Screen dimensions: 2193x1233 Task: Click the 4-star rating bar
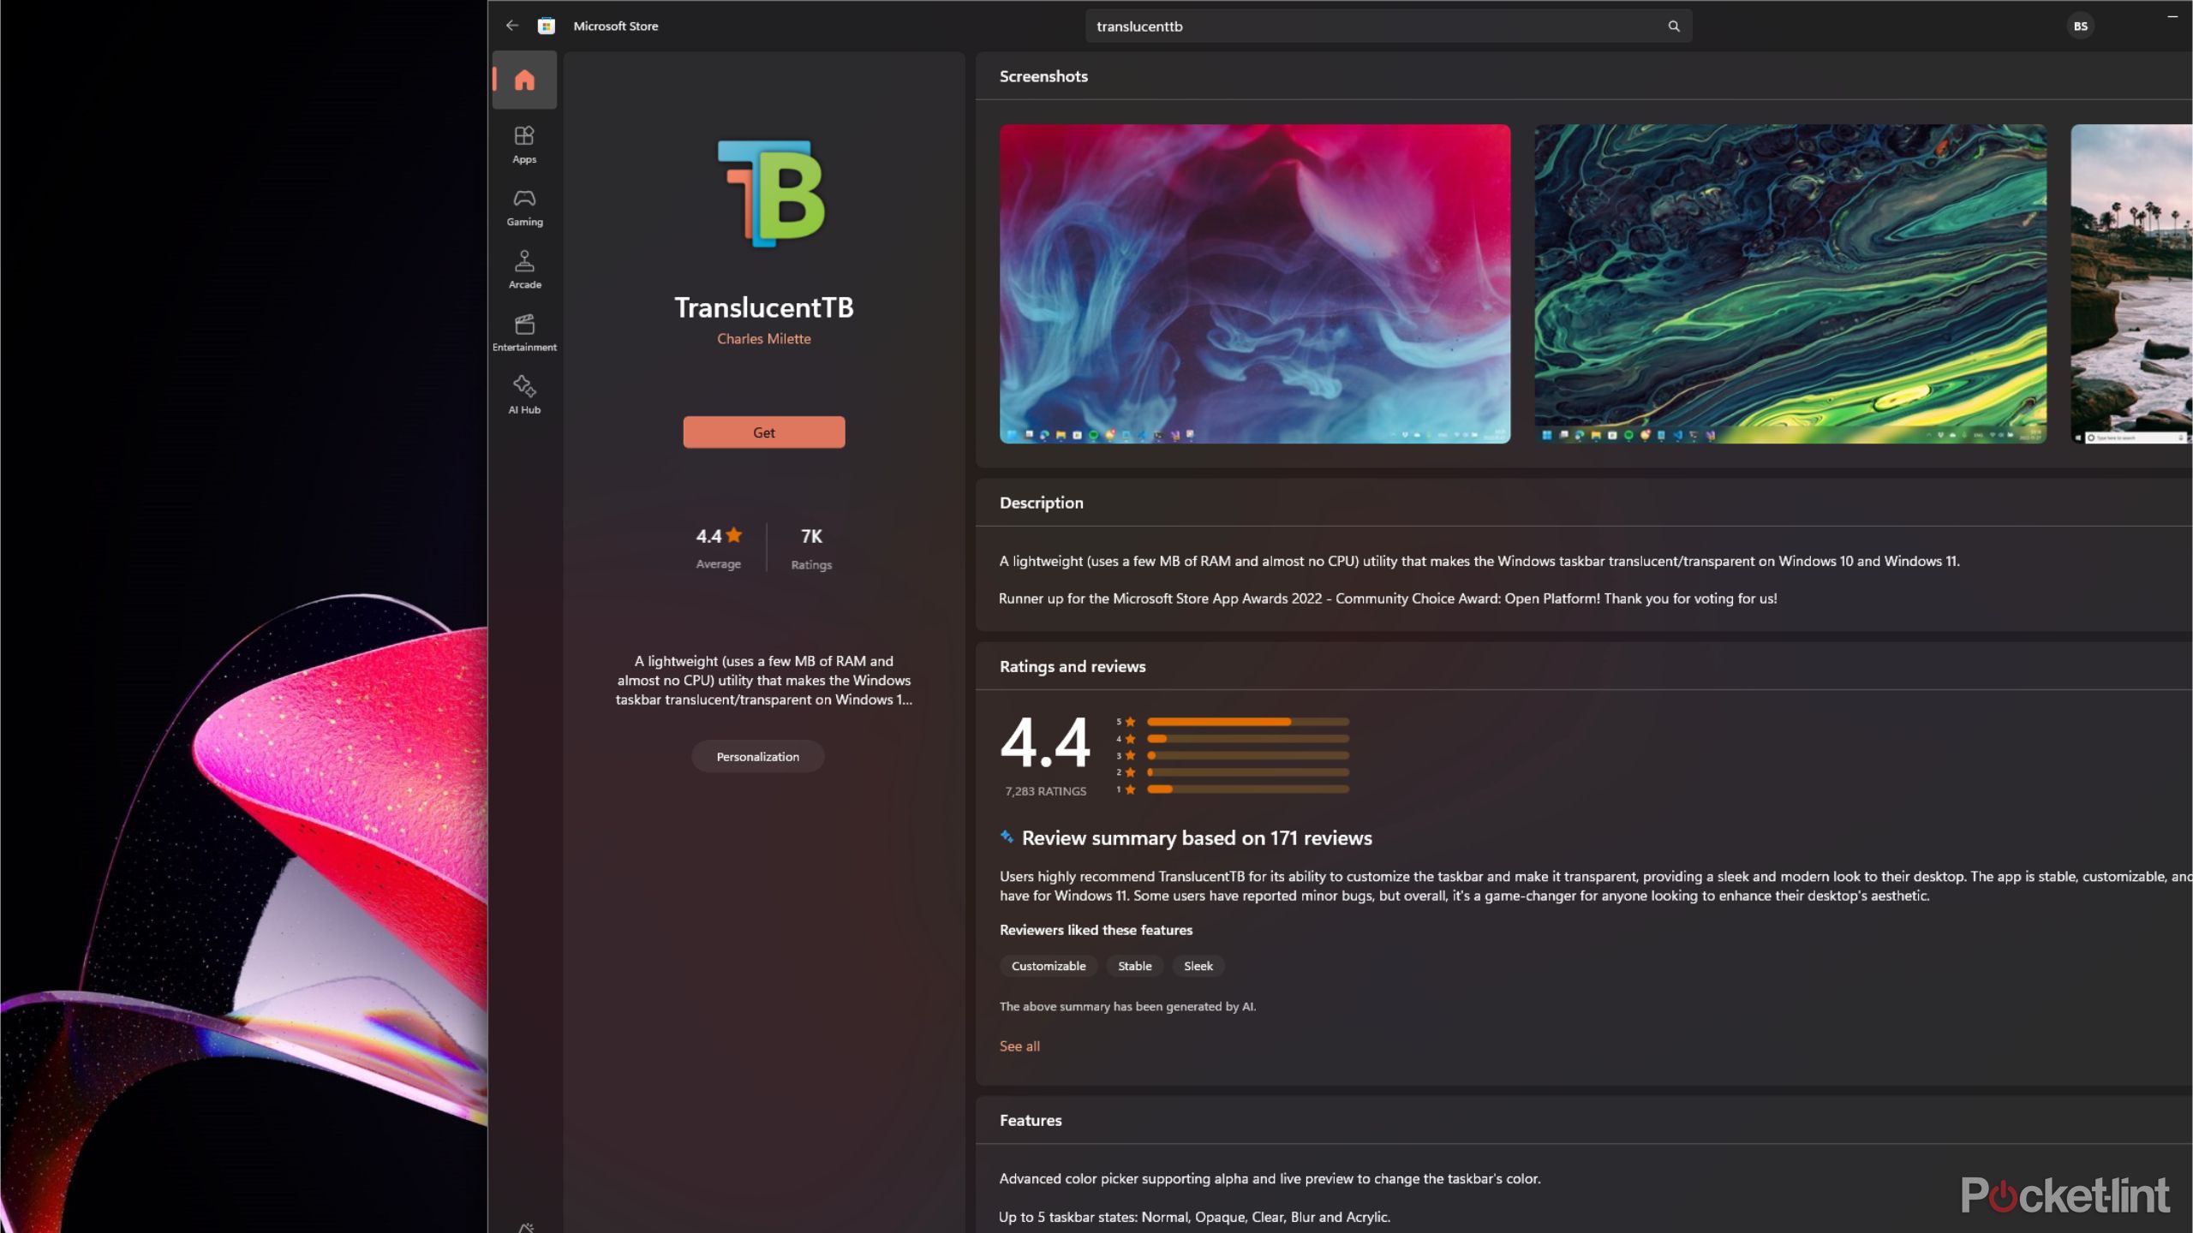pos(1248,739)
